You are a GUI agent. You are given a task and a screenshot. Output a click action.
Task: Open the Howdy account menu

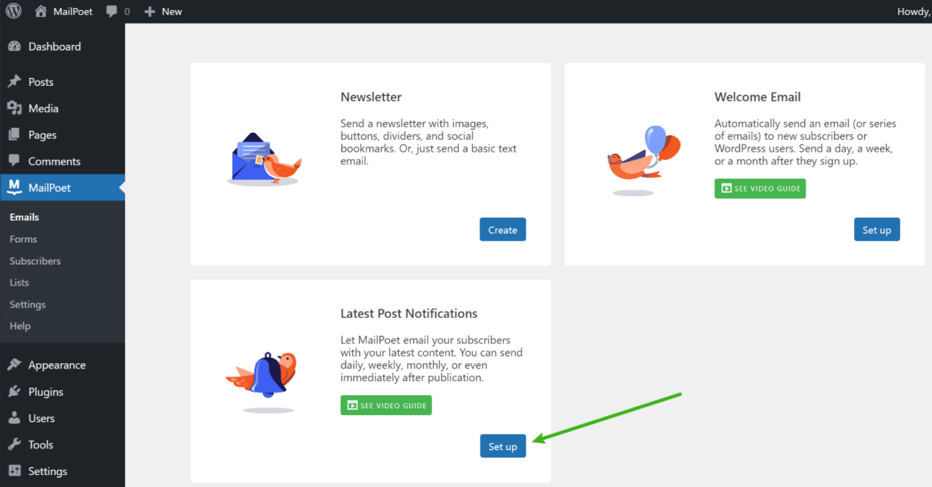pyautogui.click(x=913, y=11)
